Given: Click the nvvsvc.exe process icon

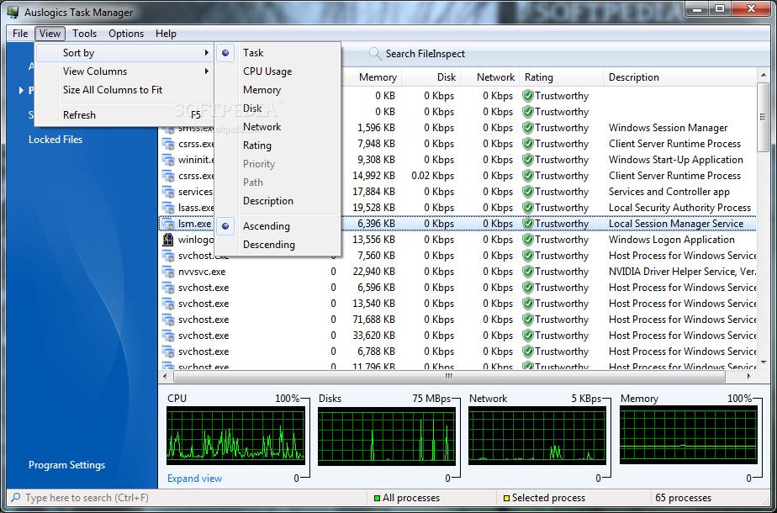Looking at the screenshot, I should (x=168, y=272).
